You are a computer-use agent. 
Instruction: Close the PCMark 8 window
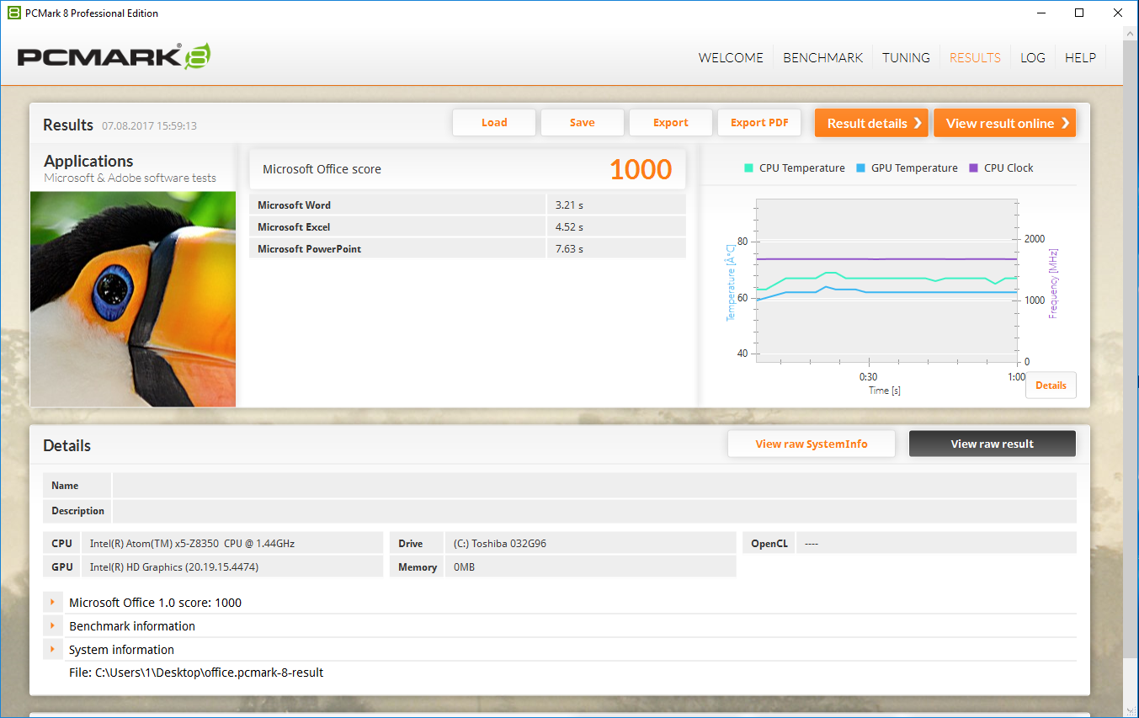point(1119,13)
